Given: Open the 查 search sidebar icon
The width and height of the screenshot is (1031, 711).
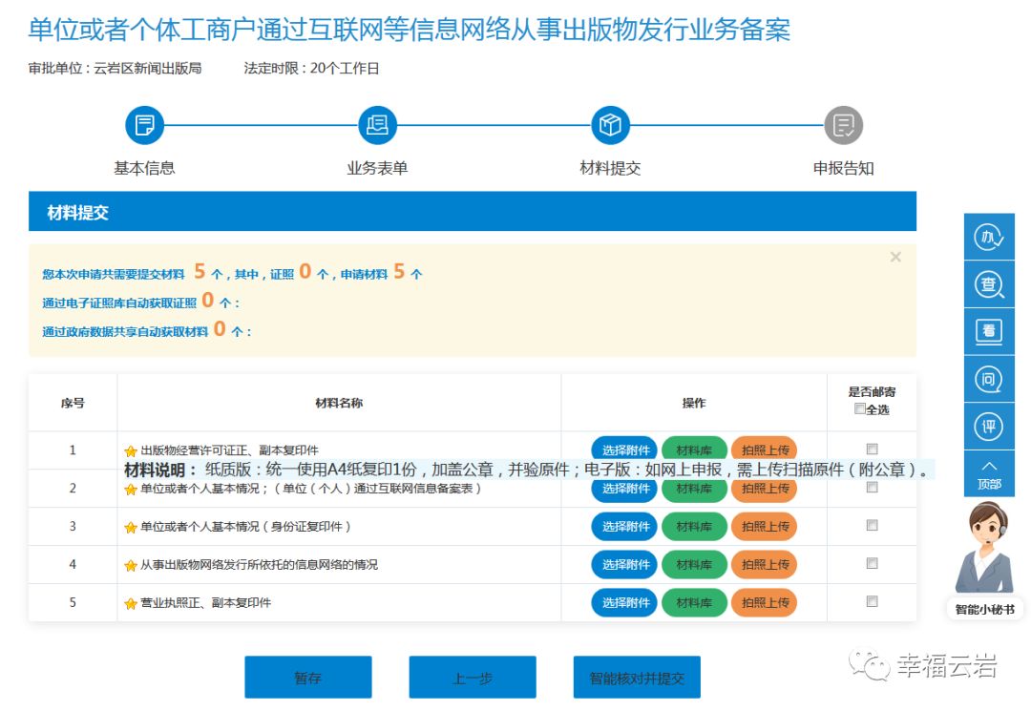Looking at the screenshot, I should click(989, 284).
